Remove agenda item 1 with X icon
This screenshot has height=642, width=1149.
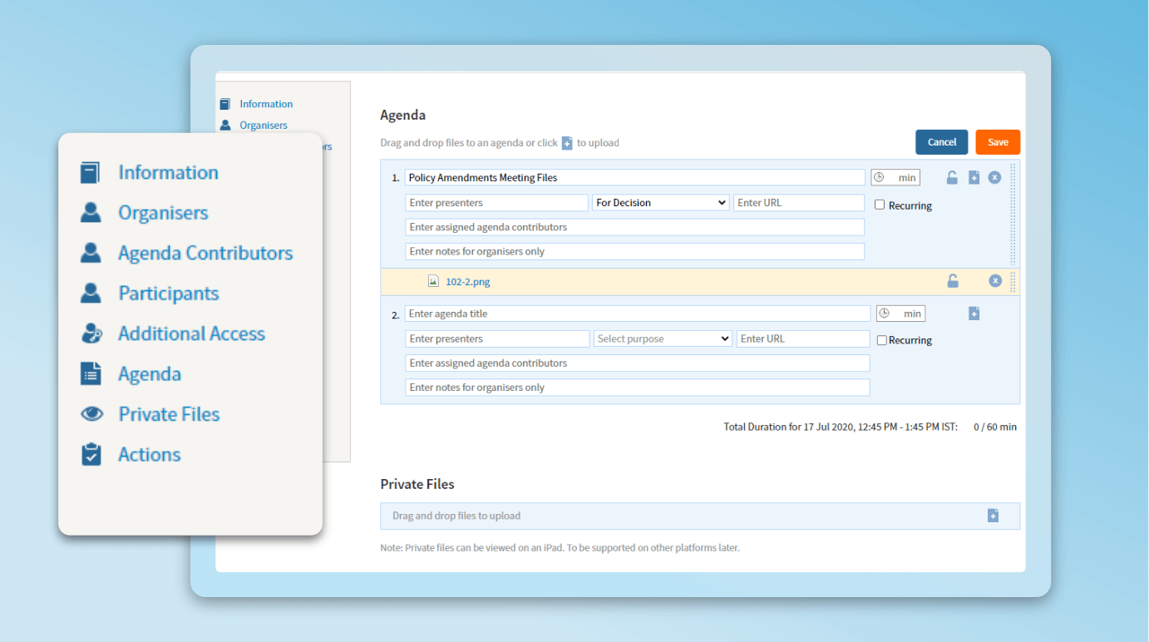[994, 178]
